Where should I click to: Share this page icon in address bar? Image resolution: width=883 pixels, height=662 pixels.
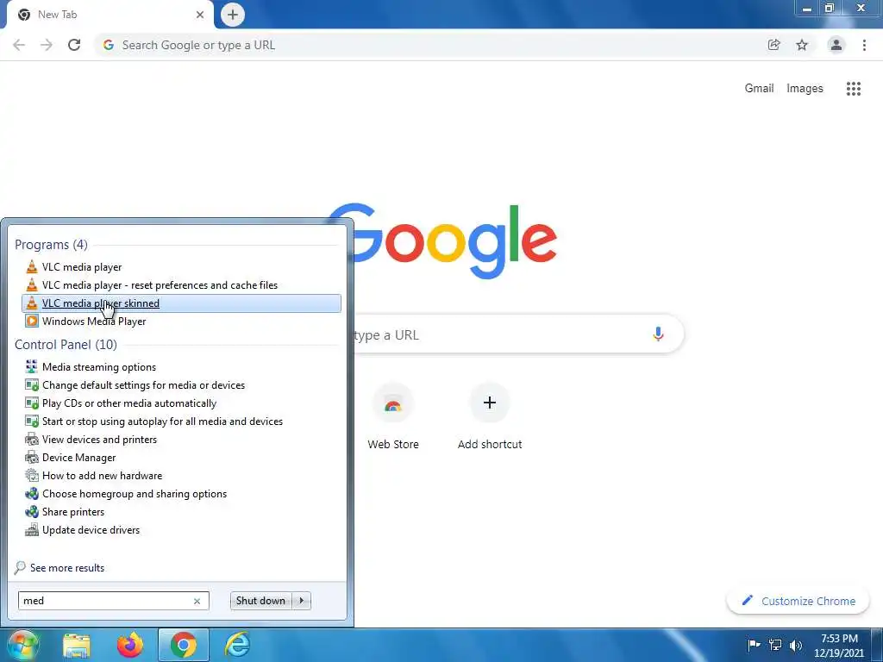774,45
